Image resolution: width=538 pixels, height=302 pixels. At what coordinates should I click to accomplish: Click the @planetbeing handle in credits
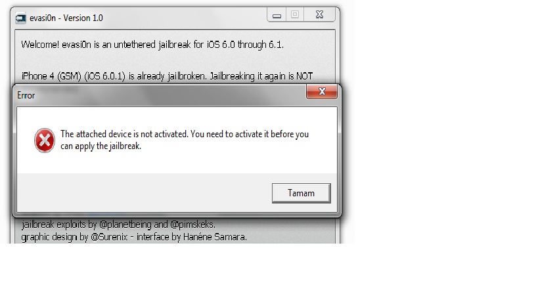[125, 225]
